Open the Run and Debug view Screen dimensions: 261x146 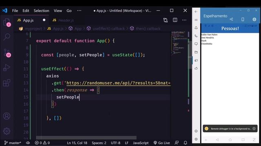pos(7,67)
